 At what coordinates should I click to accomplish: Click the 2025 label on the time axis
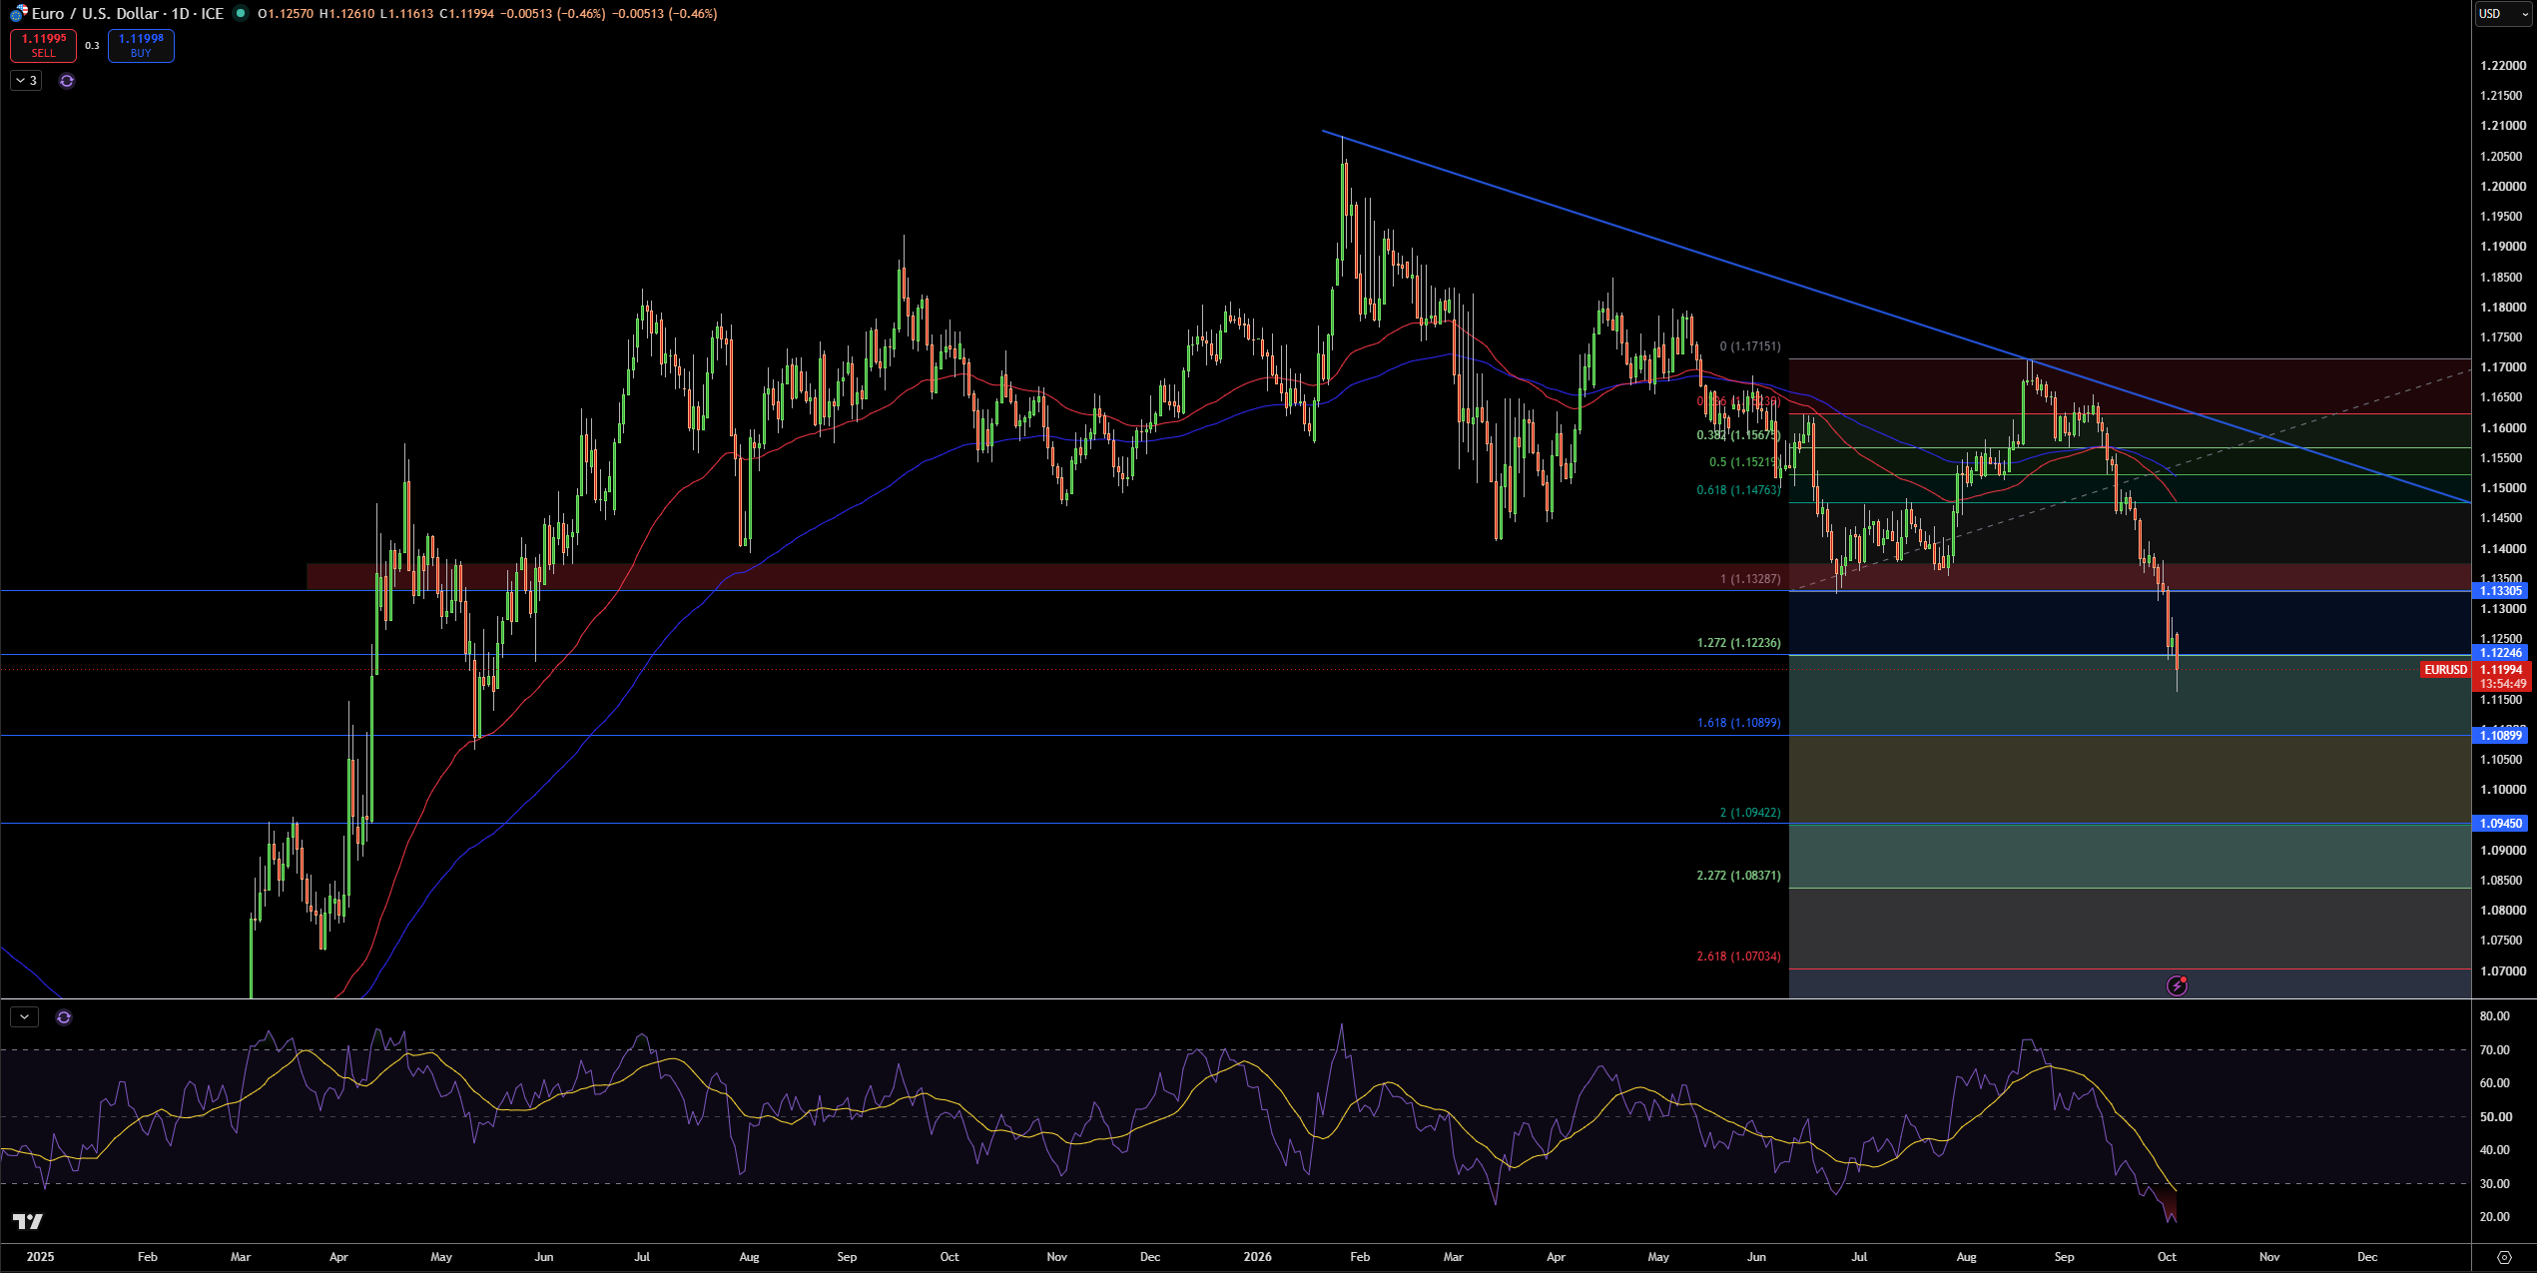pos(40,1257)
